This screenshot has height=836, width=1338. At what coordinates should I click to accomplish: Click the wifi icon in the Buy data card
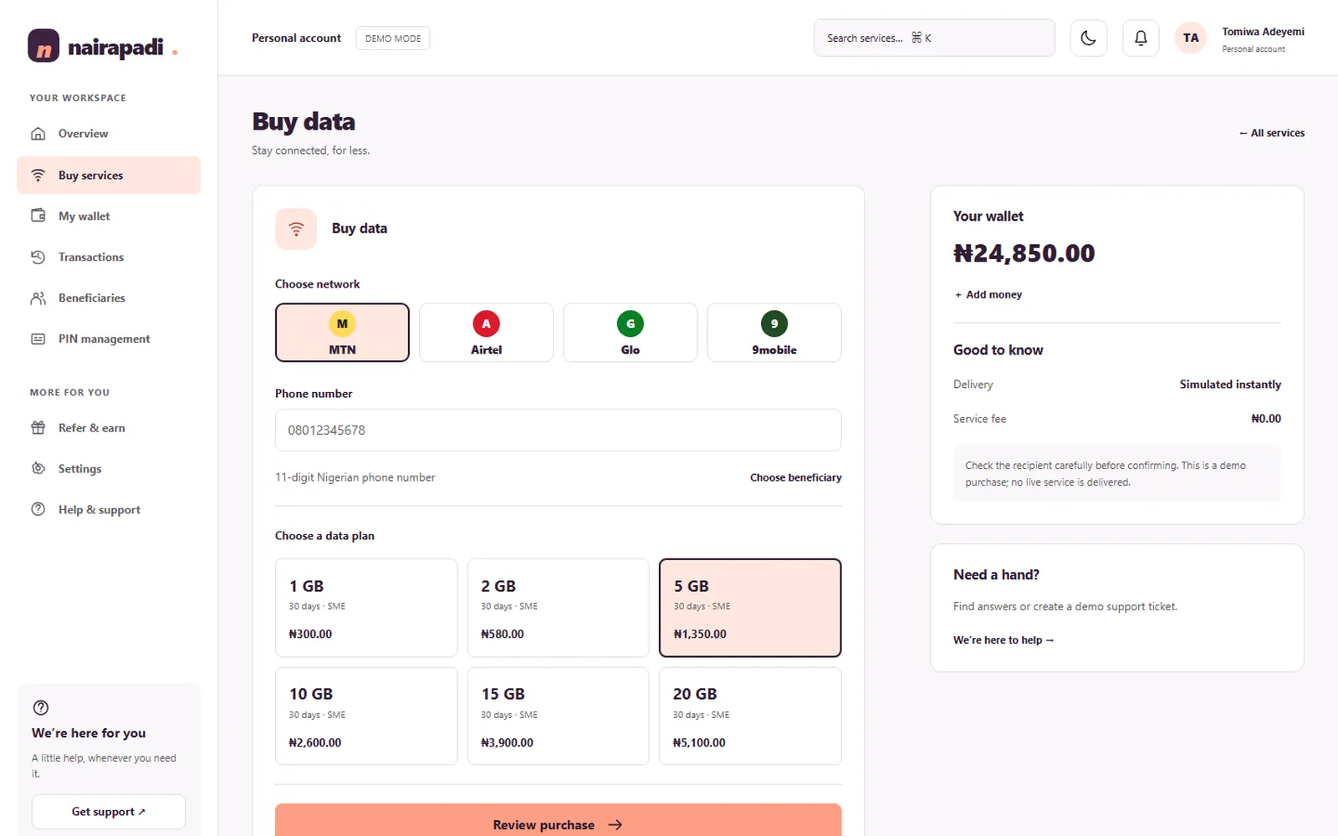pos(296,228)
